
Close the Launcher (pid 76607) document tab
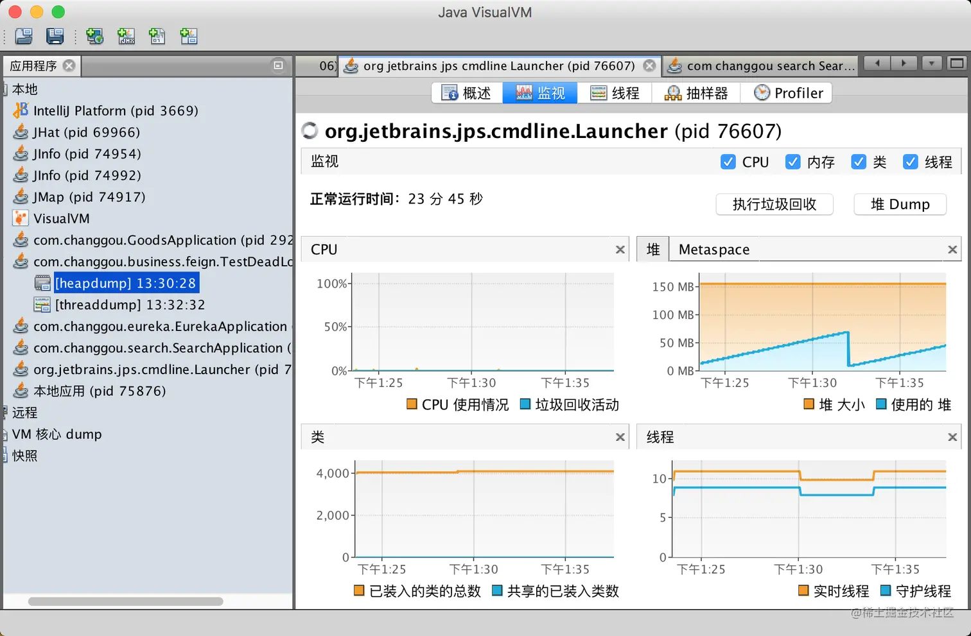click(650, 65)
